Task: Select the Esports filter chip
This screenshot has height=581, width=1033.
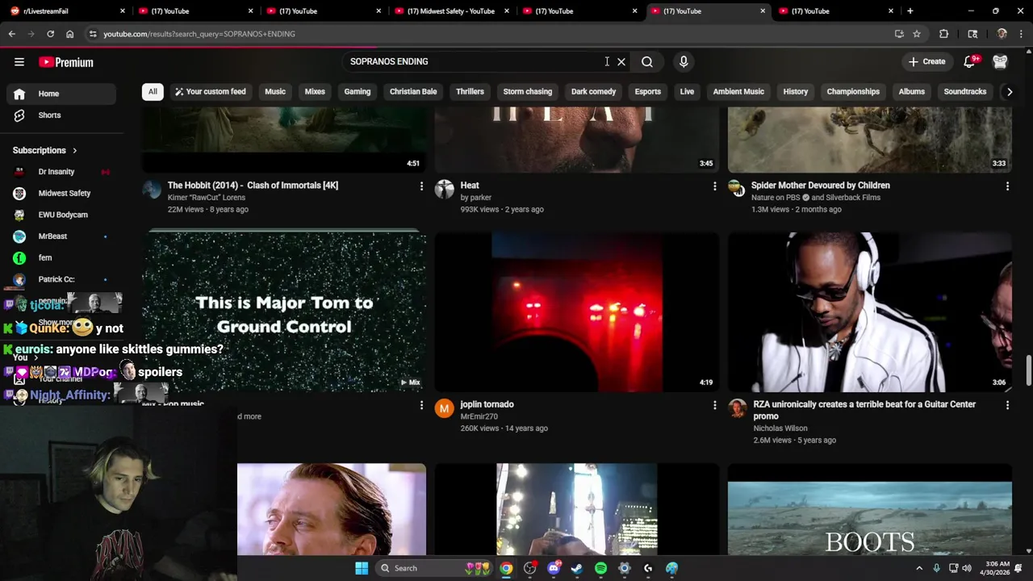Action: (x=648, y=91)
